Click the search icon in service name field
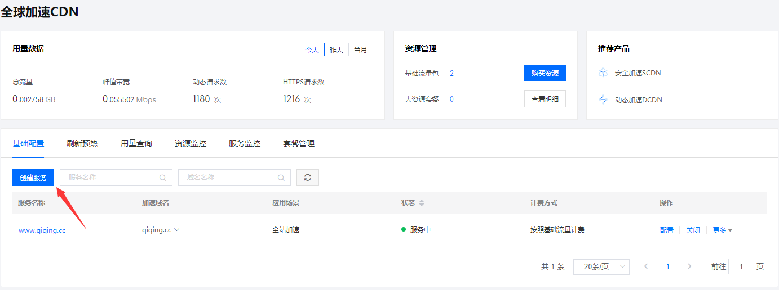 (x=162, y=178)
